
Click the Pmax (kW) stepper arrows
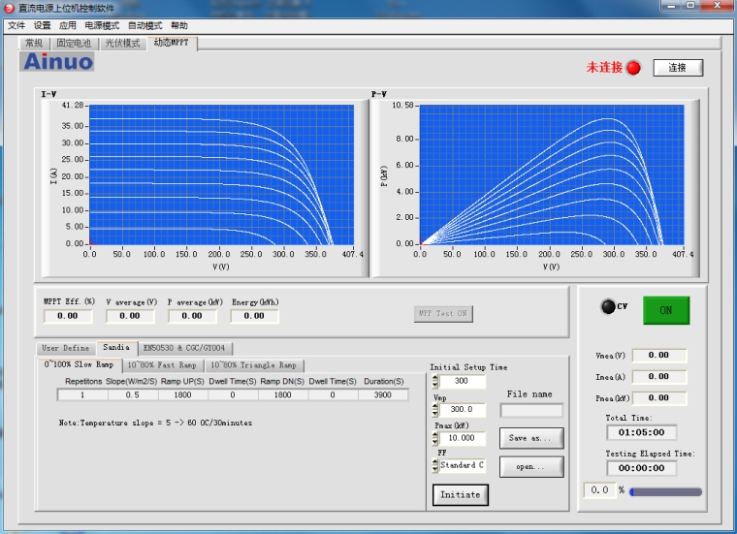point(435,438)
